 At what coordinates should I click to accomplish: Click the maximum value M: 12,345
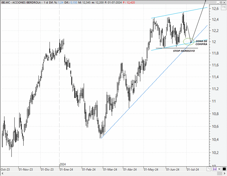tap(84, 2)
